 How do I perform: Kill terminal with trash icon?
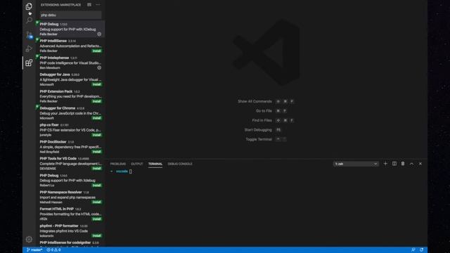coord(403,164)
